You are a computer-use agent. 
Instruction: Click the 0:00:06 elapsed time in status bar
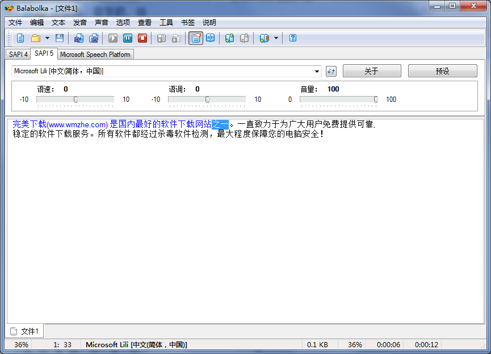[x=388, y=344]
